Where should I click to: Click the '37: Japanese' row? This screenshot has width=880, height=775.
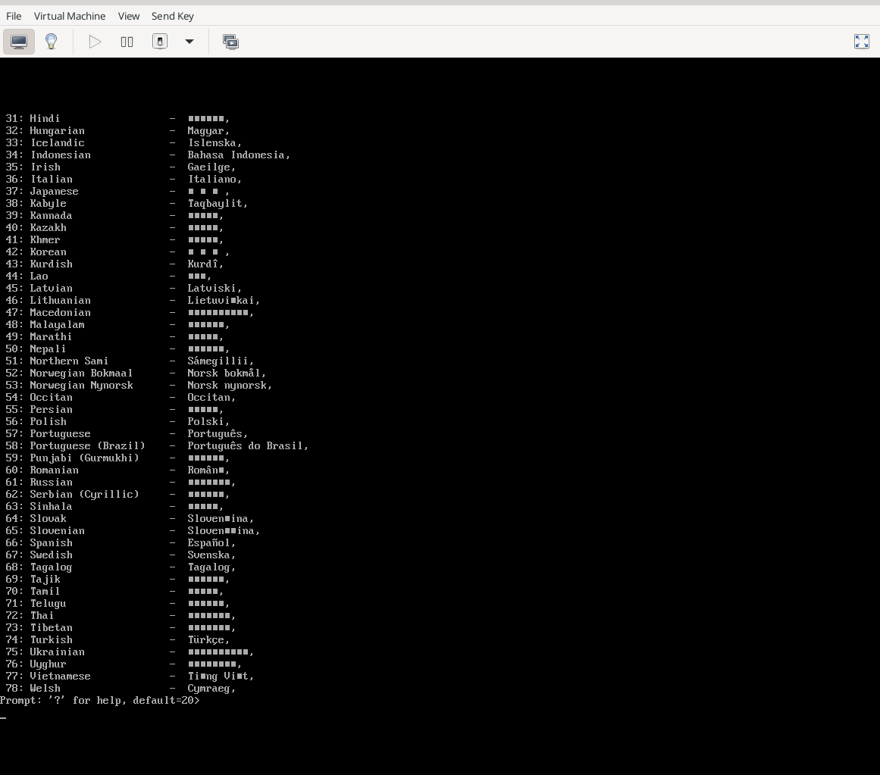(117, 191)
